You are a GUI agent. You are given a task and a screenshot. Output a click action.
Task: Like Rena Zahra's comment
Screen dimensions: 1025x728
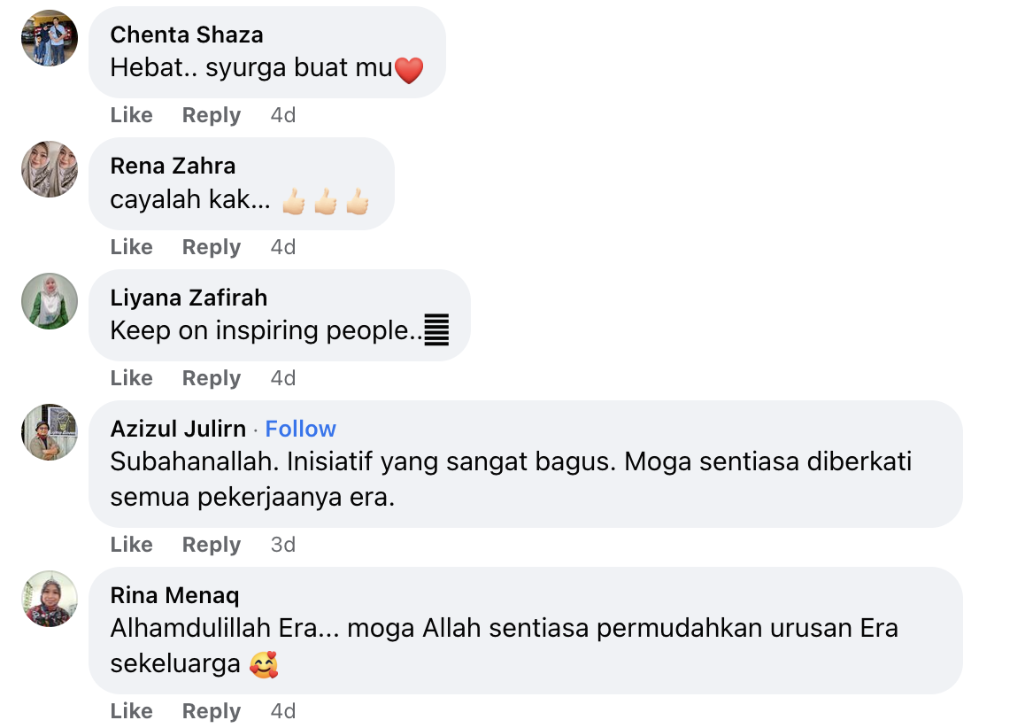click(131, 247)
